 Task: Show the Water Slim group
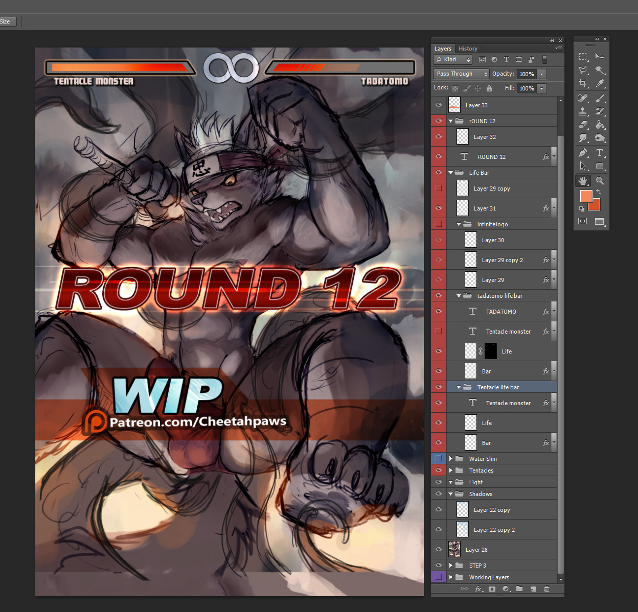pyautogui.click(x=439, y=458)
